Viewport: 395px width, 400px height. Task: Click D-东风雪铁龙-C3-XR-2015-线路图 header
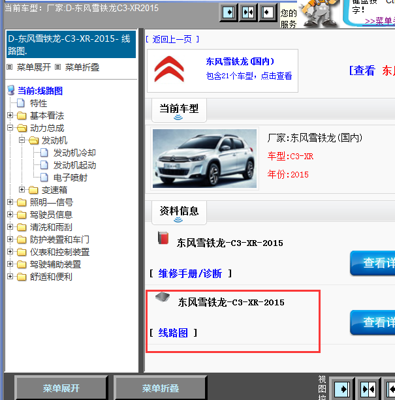click(x=71, y=44)
